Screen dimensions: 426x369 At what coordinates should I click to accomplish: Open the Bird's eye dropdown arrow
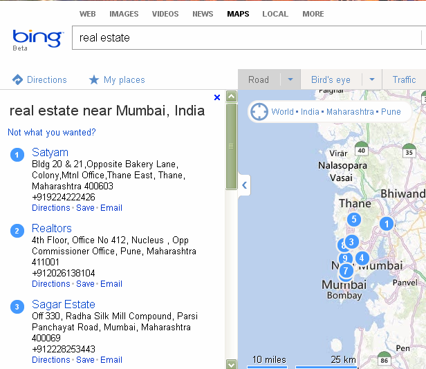[372, 79]
